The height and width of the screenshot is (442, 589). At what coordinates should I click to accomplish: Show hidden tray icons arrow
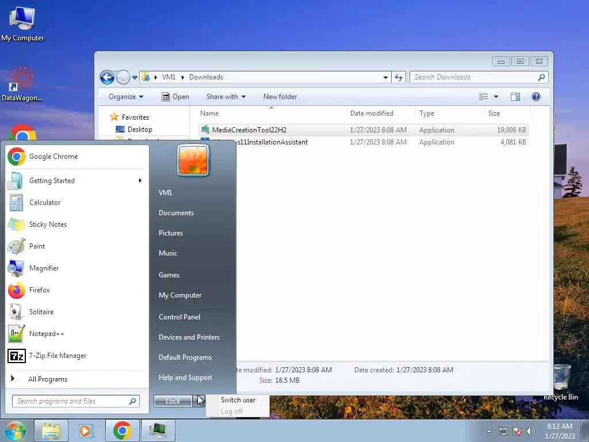(489, 431)
